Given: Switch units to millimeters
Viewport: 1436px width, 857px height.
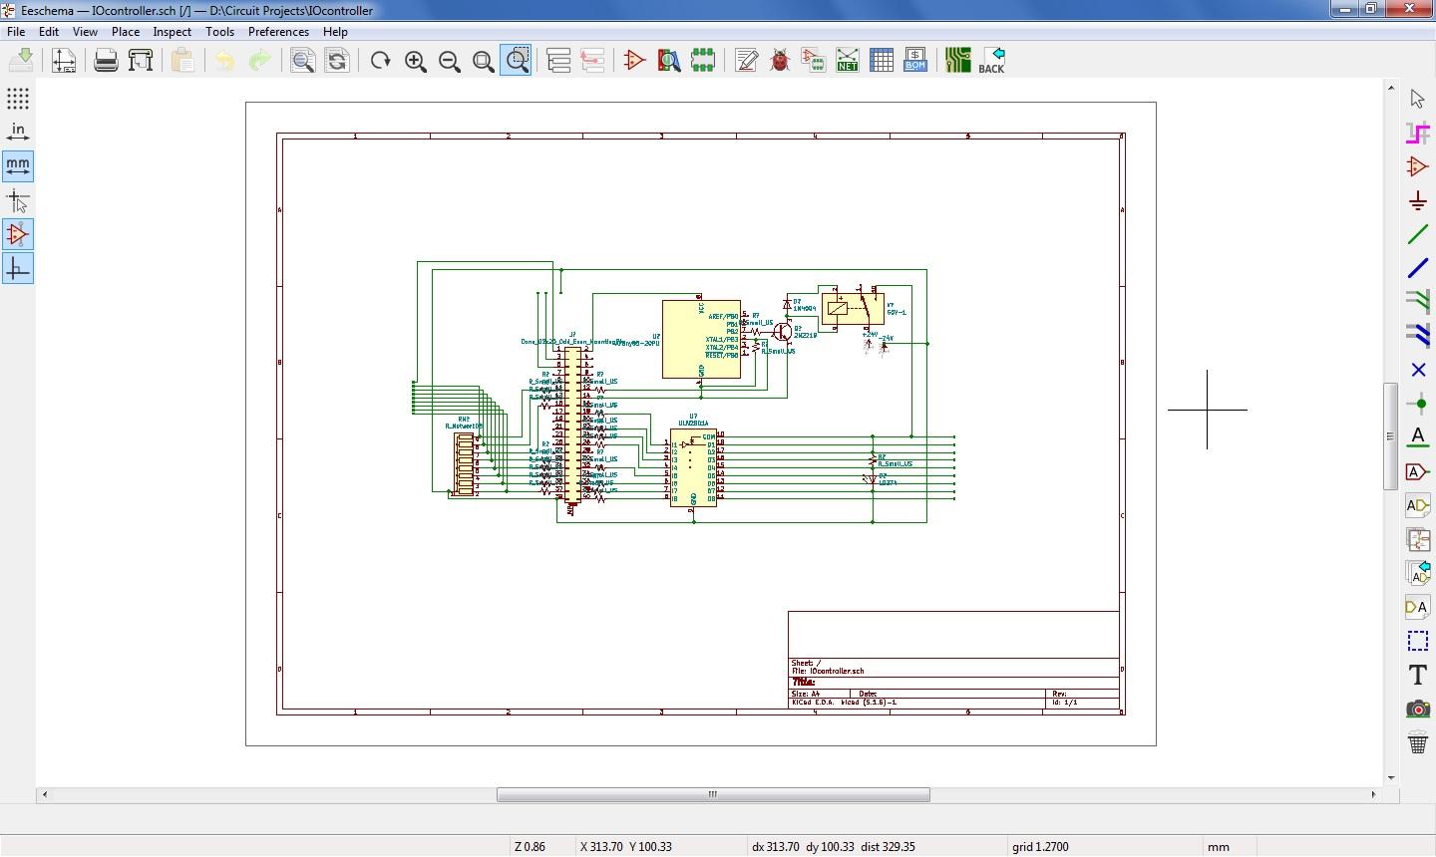Looking at the screenshot, I should point(18,165).
